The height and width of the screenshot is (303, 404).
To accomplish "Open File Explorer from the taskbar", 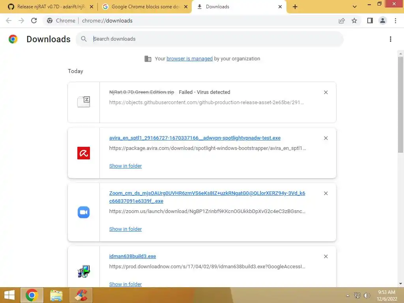I will click(x=56, y=295).
